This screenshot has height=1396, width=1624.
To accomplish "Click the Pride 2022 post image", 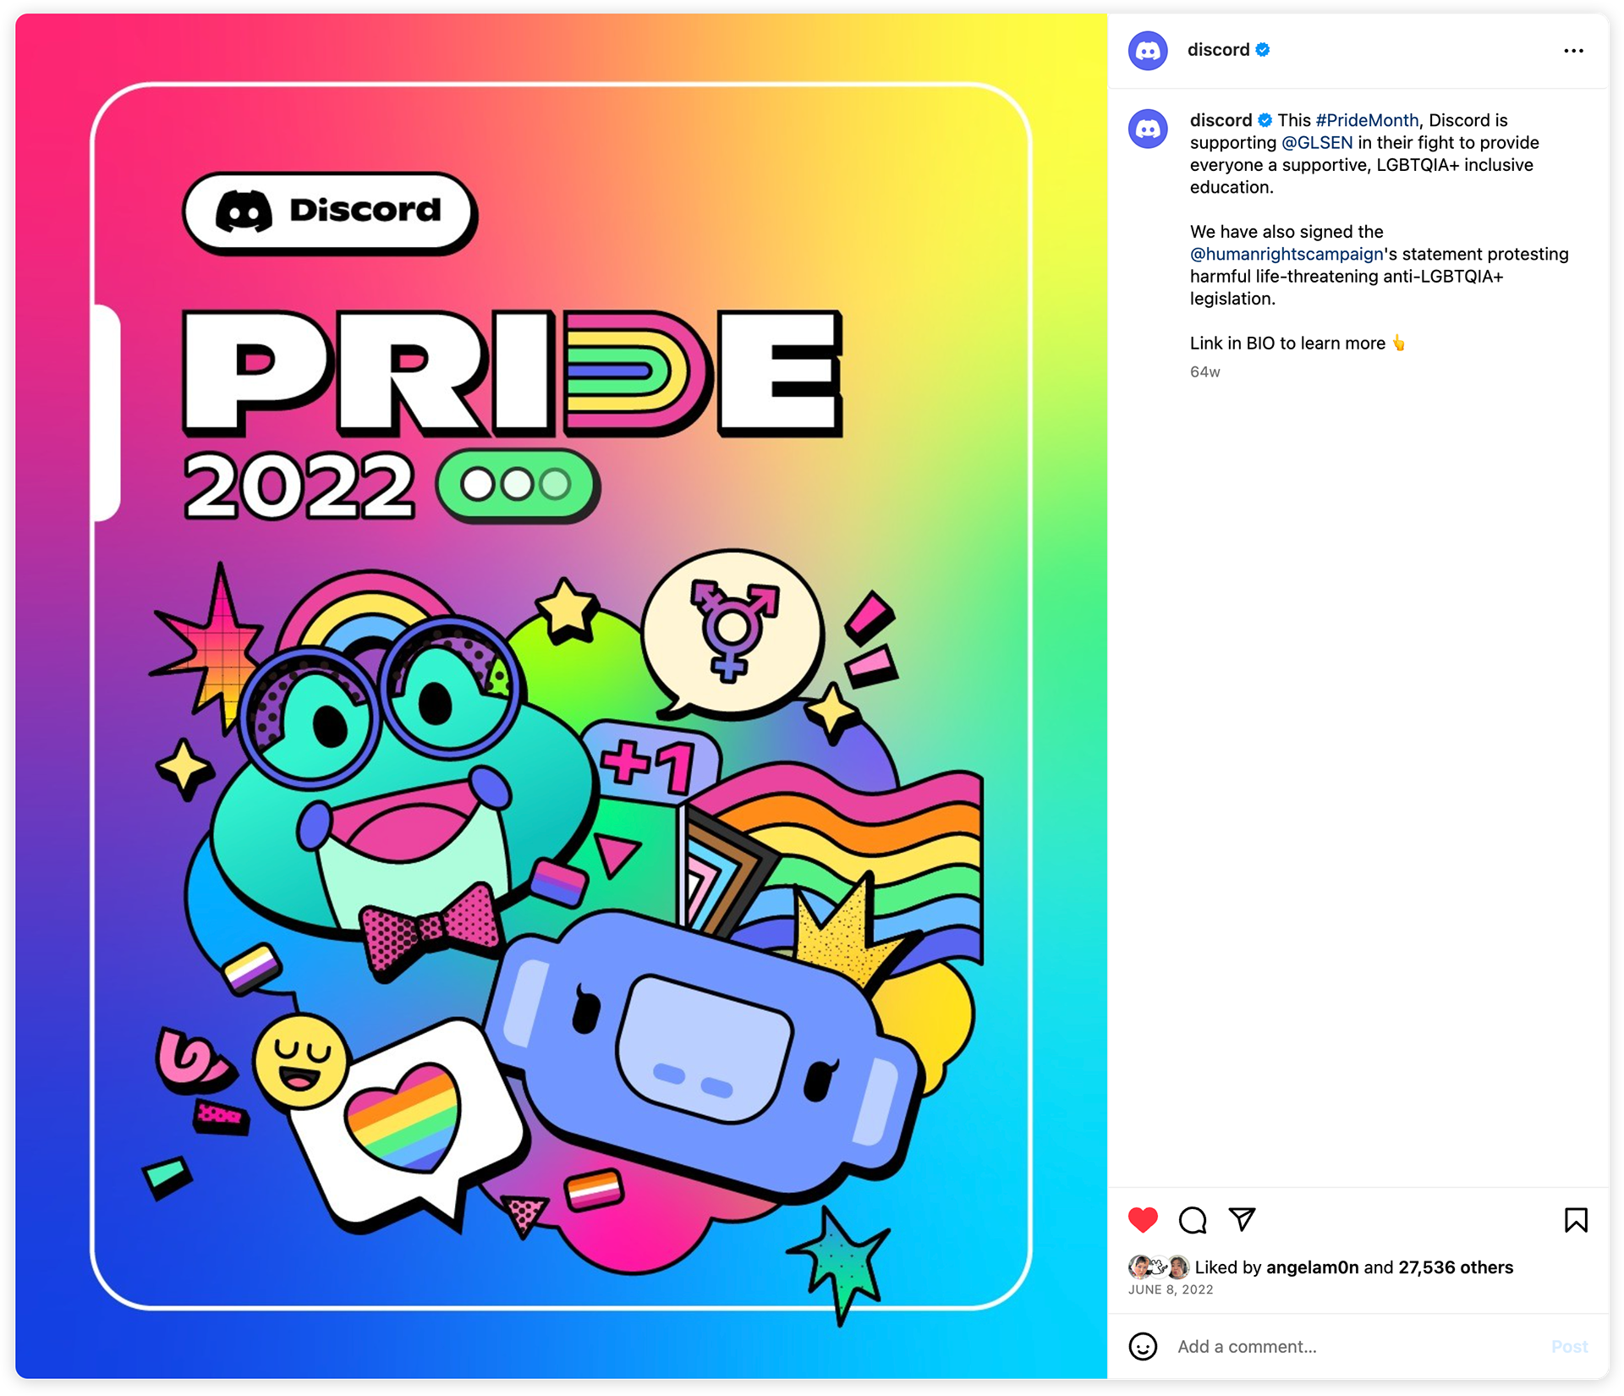I will pyautogui.click(x=561, y=696).
